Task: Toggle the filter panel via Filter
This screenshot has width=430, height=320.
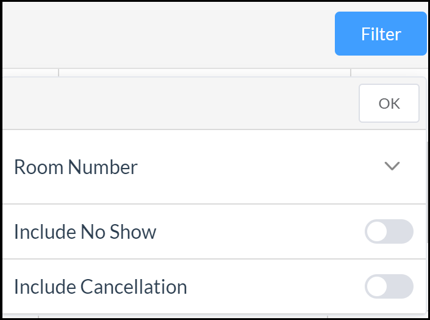Action: pos(381,34)
